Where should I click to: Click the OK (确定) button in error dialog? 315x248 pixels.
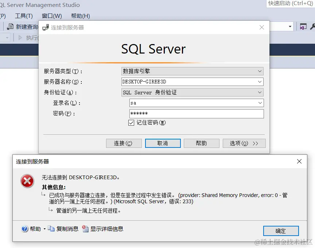[281, 231]
